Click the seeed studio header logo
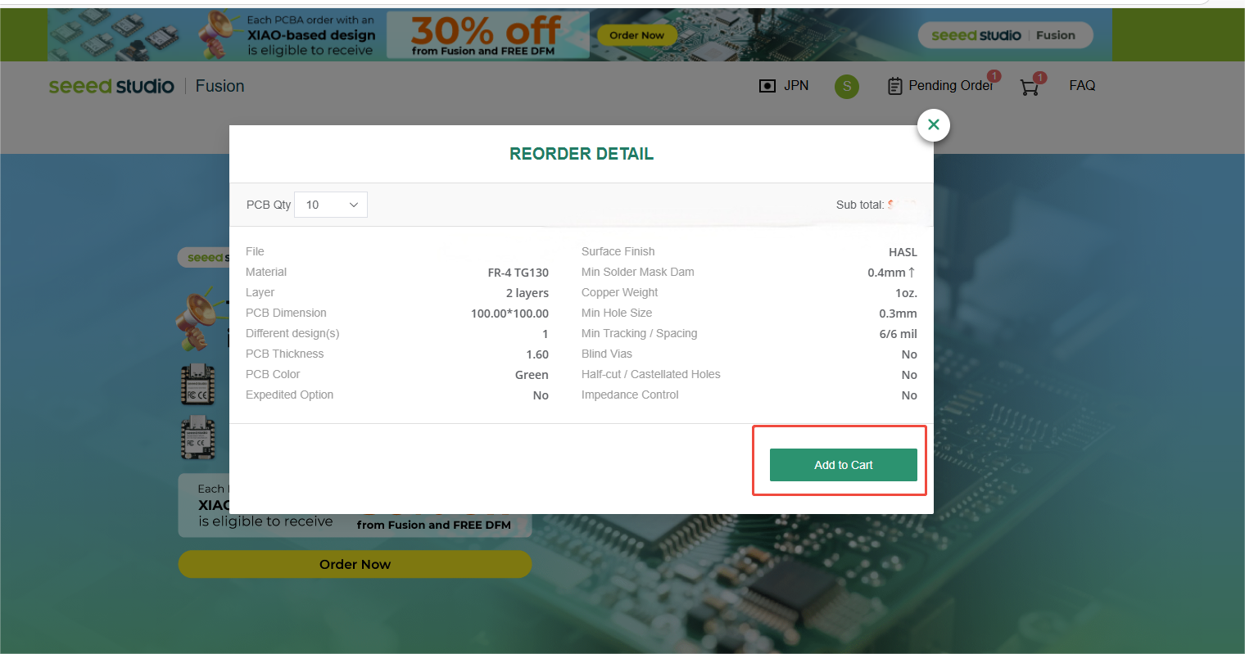Image resolution: width=1245 pixels, height=654 pixels. pos(111,86)
